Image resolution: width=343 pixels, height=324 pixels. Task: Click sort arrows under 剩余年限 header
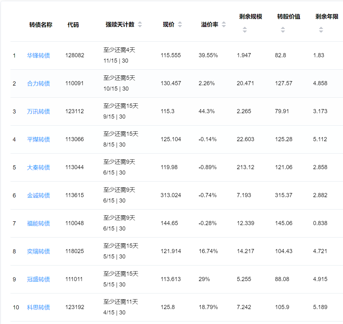(x=321, y=30)
